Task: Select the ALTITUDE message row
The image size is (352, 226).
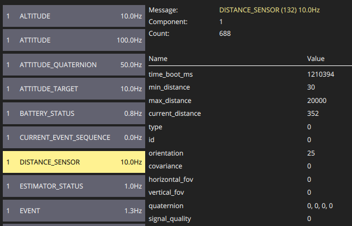Action: click(74, 16)
